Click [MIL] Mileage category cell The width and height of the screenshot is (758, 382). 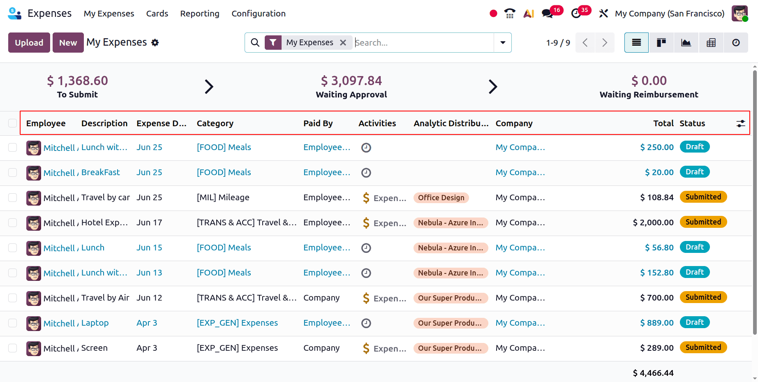point(223,198)
